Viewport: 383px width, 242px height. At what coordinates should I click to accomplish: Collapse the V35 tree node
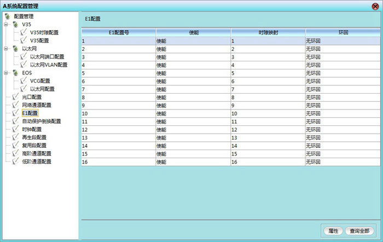tap(5, 25)
